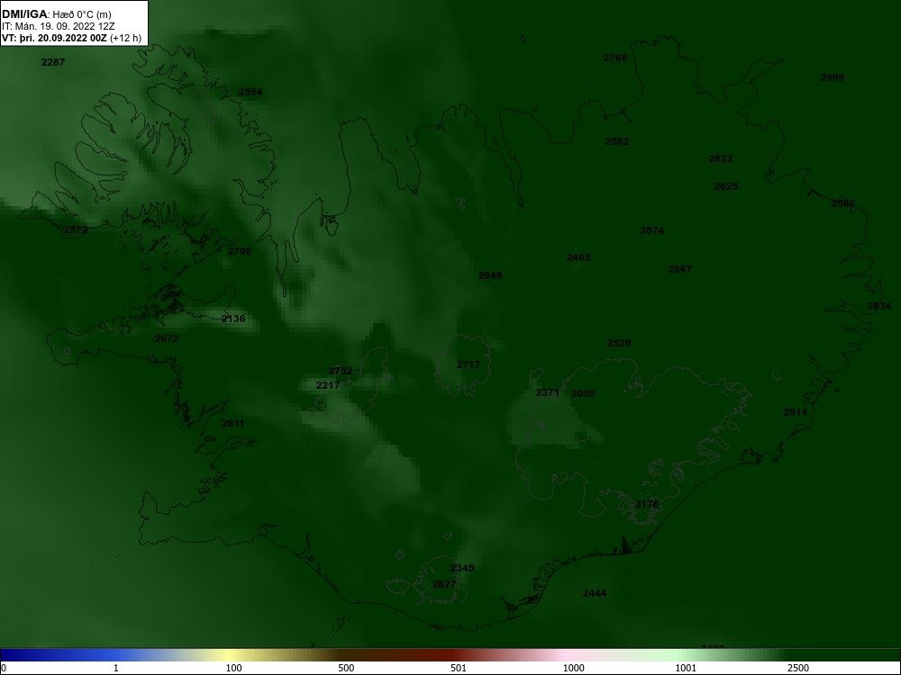
Task: Click the 3176 value on the south glacier
Action: click(646, 504)
